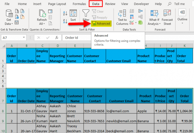Click phone number 919-555-7653 cell
194x133 pixels.
95,119
